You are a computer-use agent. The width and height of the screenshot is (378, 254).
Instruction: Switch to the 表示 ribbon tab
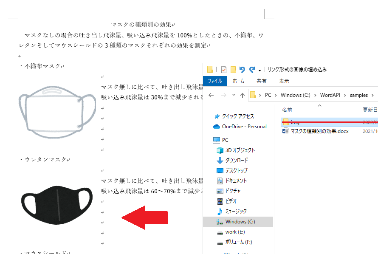point(284,81)
